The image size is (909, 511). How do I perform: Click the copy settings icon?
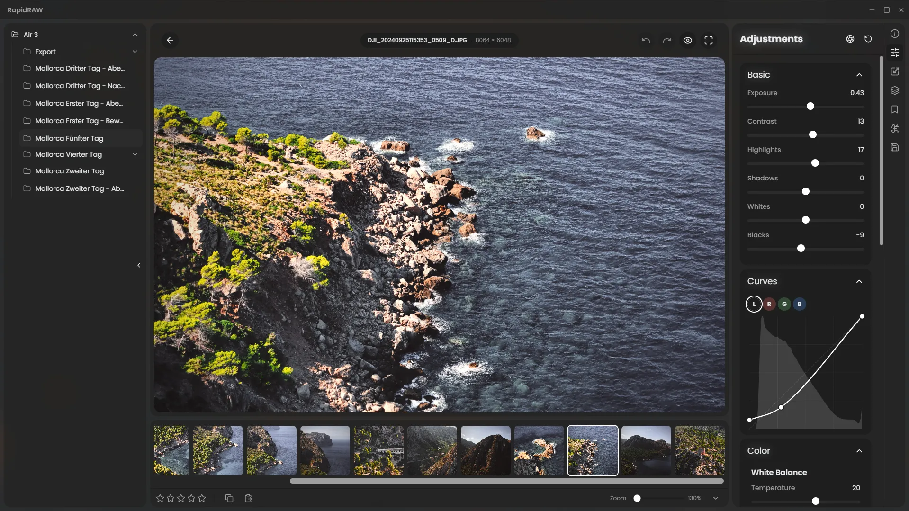pyautogui.click(x=229, y=498)
